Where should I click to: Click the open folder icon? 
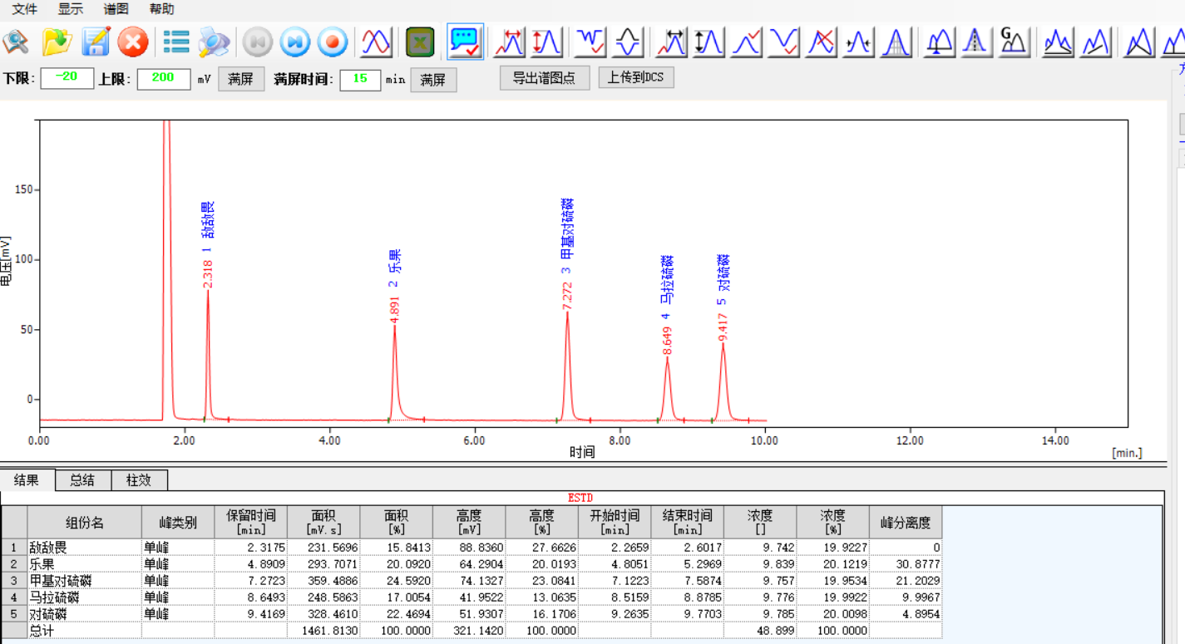(x=57, y=42)
